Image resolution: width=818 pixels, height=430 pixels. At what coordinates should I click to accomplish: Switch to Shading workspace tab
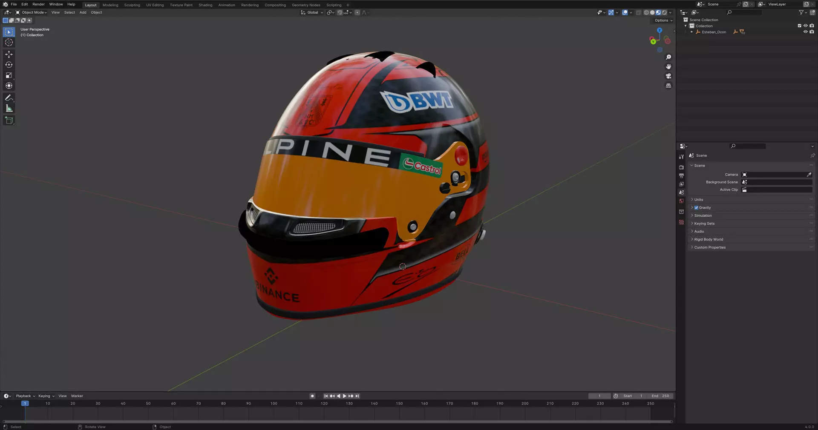point(205,5)
